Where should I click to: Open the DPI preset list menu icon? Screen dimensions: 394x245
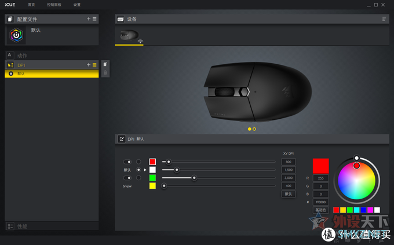tap(94, 65)
